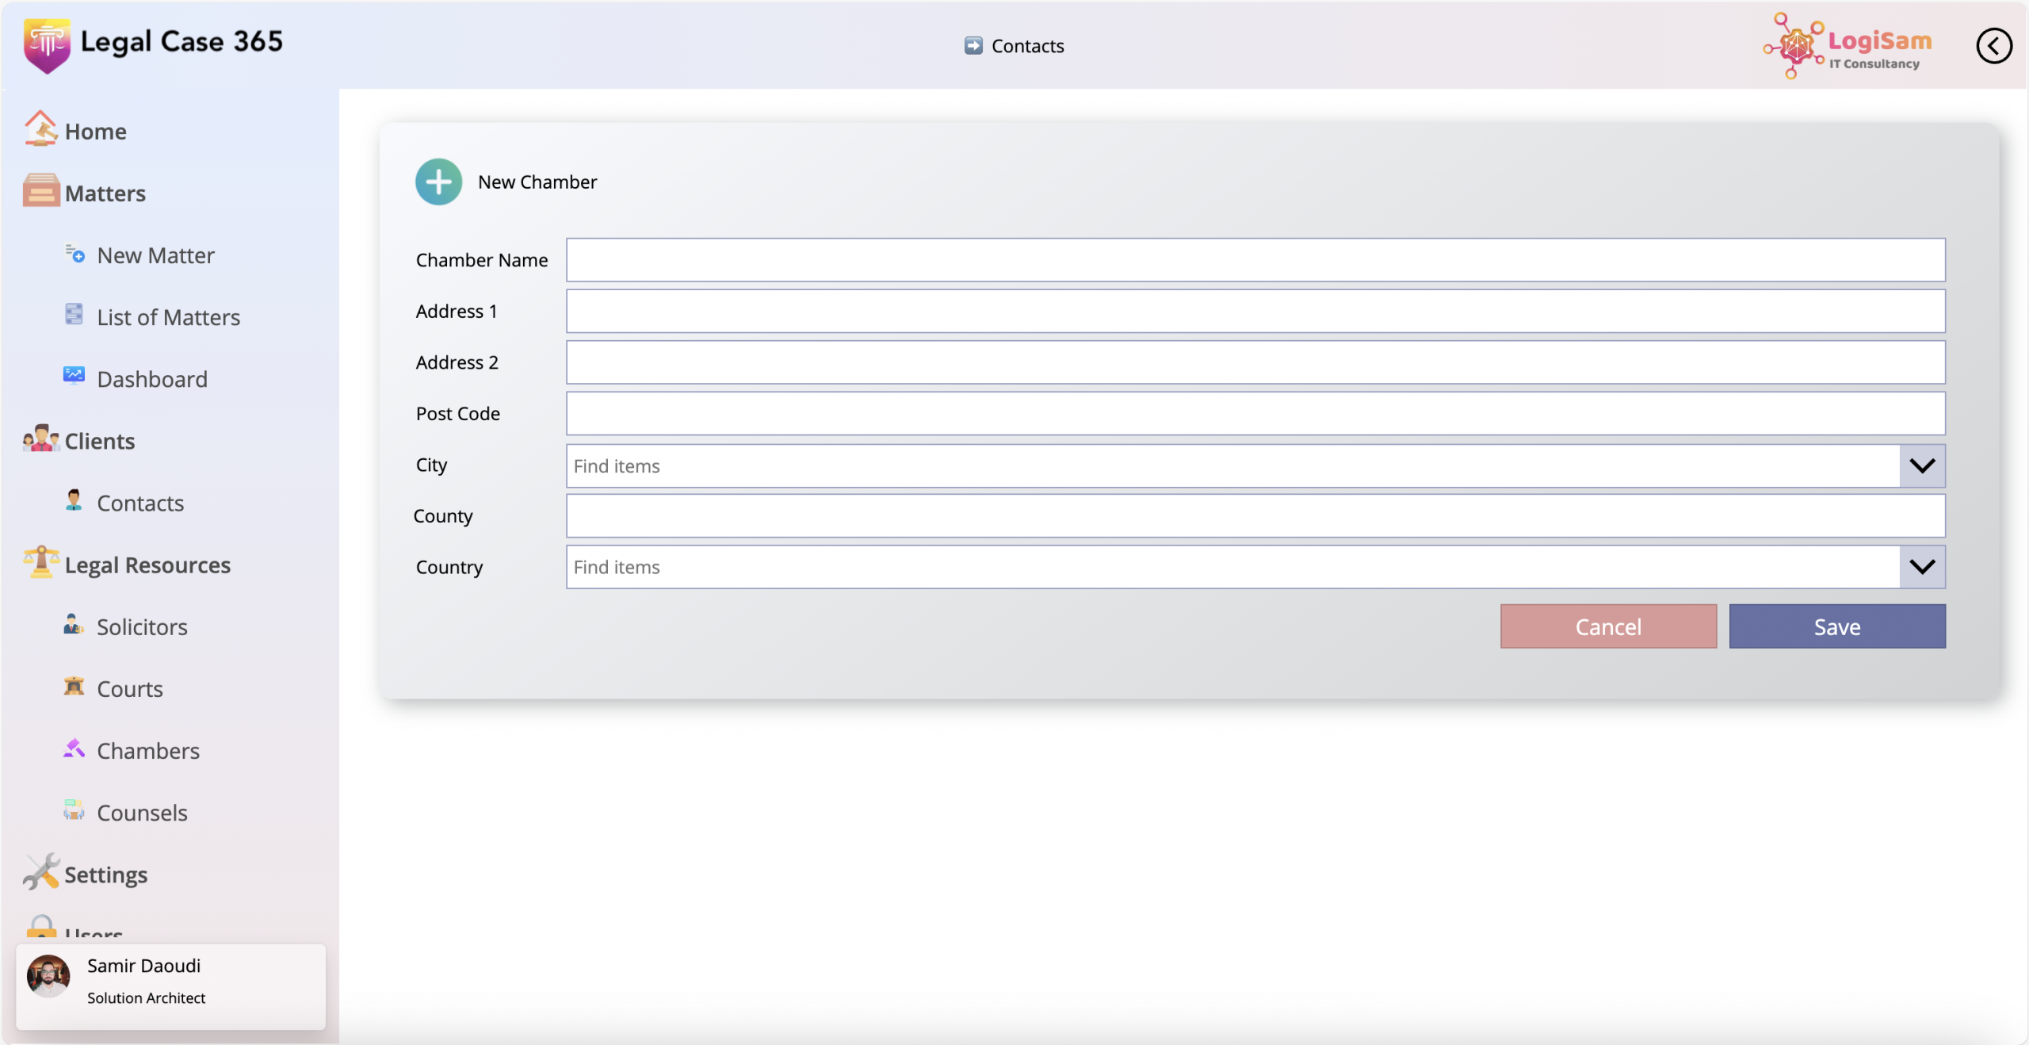The image size is (2029, 1045).
Task: Open the Matters menu section
Action: pos(105,193)
